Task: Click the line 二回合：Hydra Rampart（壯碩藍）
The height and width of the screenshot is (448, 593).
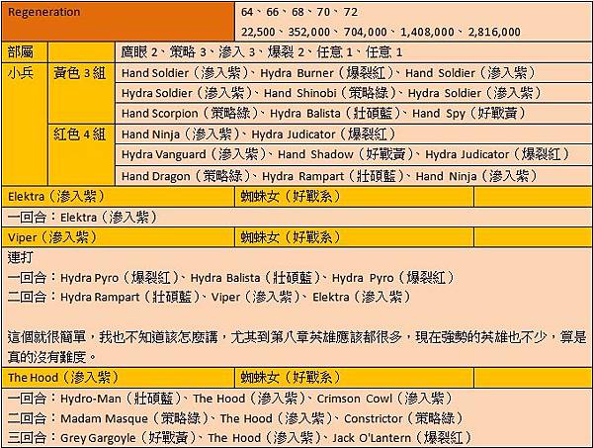Action: point(210,297)
